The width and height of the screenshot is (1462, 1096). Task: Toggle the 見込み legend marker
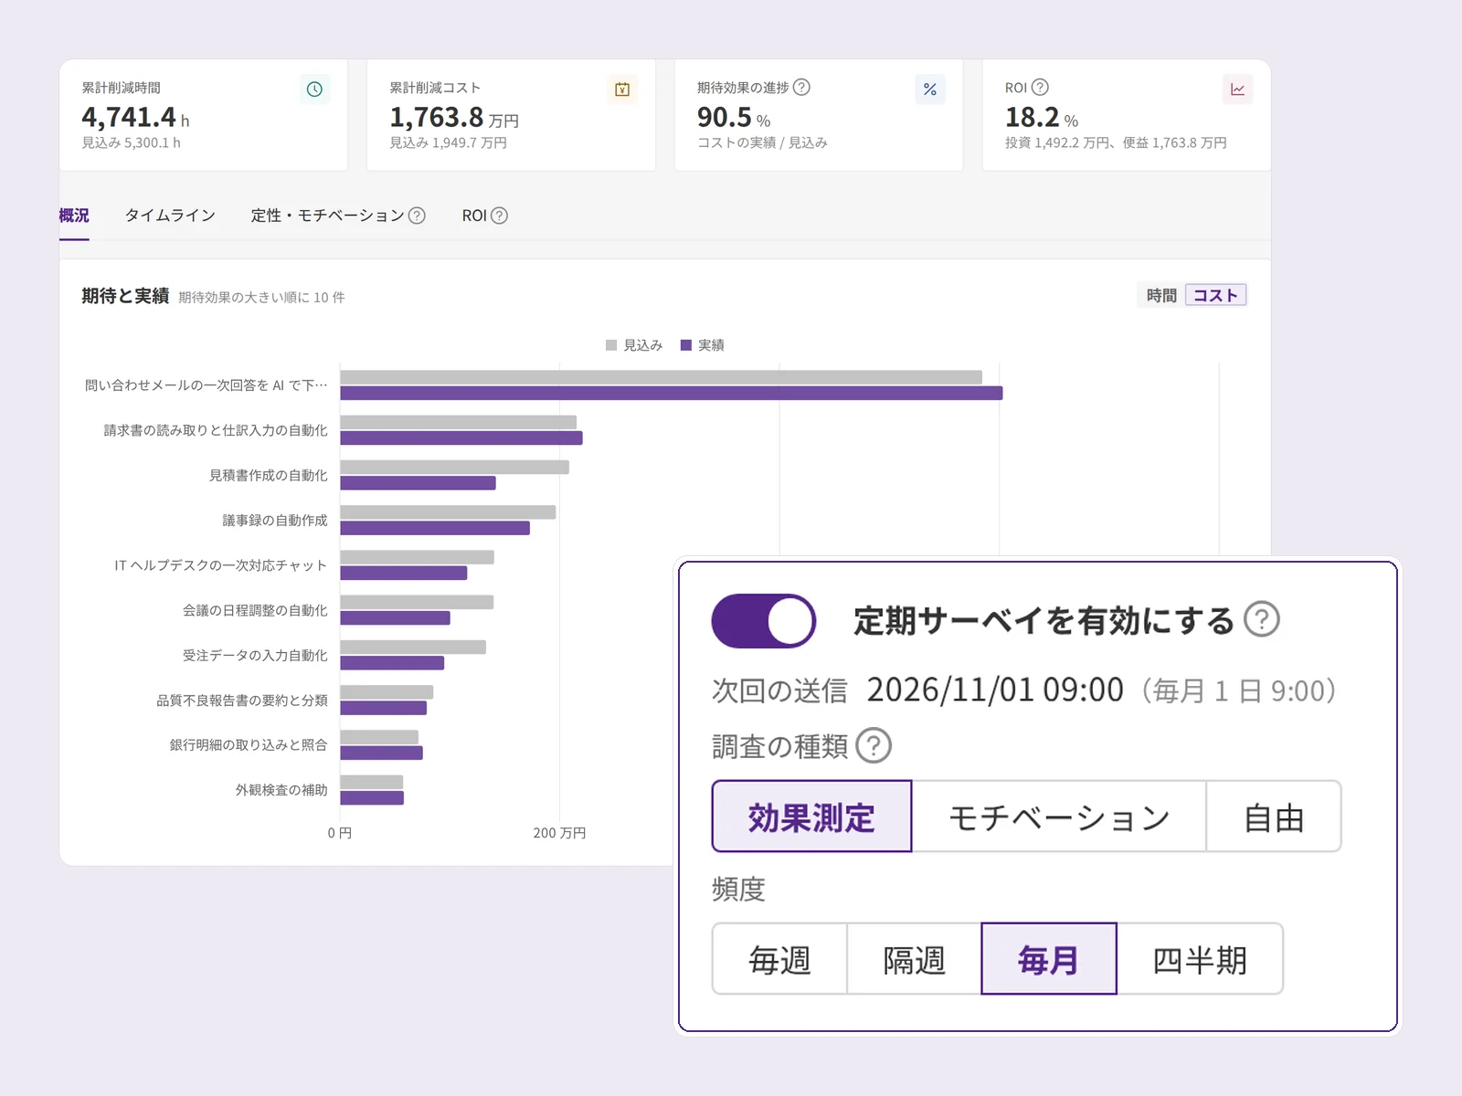point(611,345)
